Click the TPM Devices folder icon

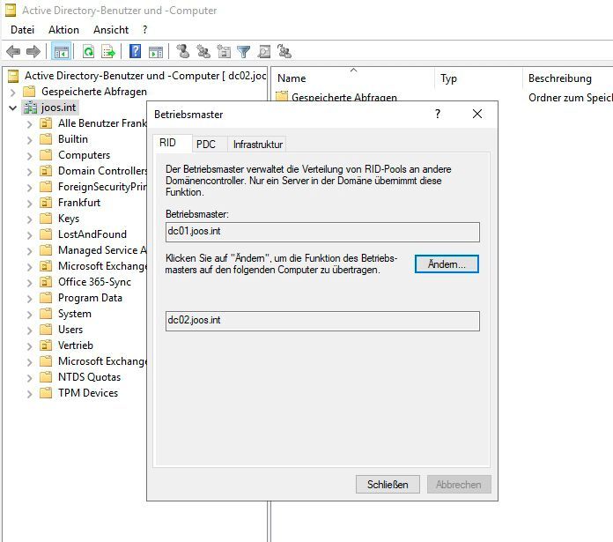[46, 393]
